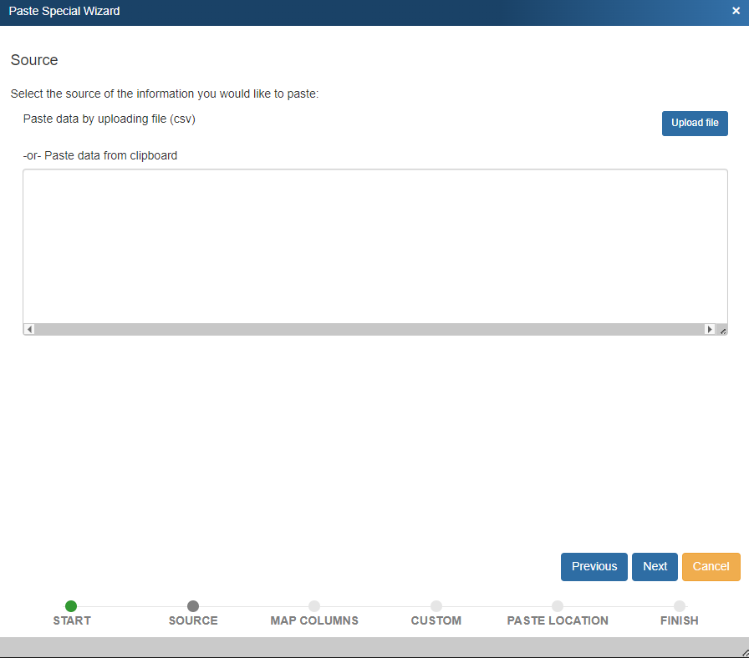This screenshot has height=658, width=749.
Task: Close the Paste Special Wizard dialog
Action: coord(736,12)
